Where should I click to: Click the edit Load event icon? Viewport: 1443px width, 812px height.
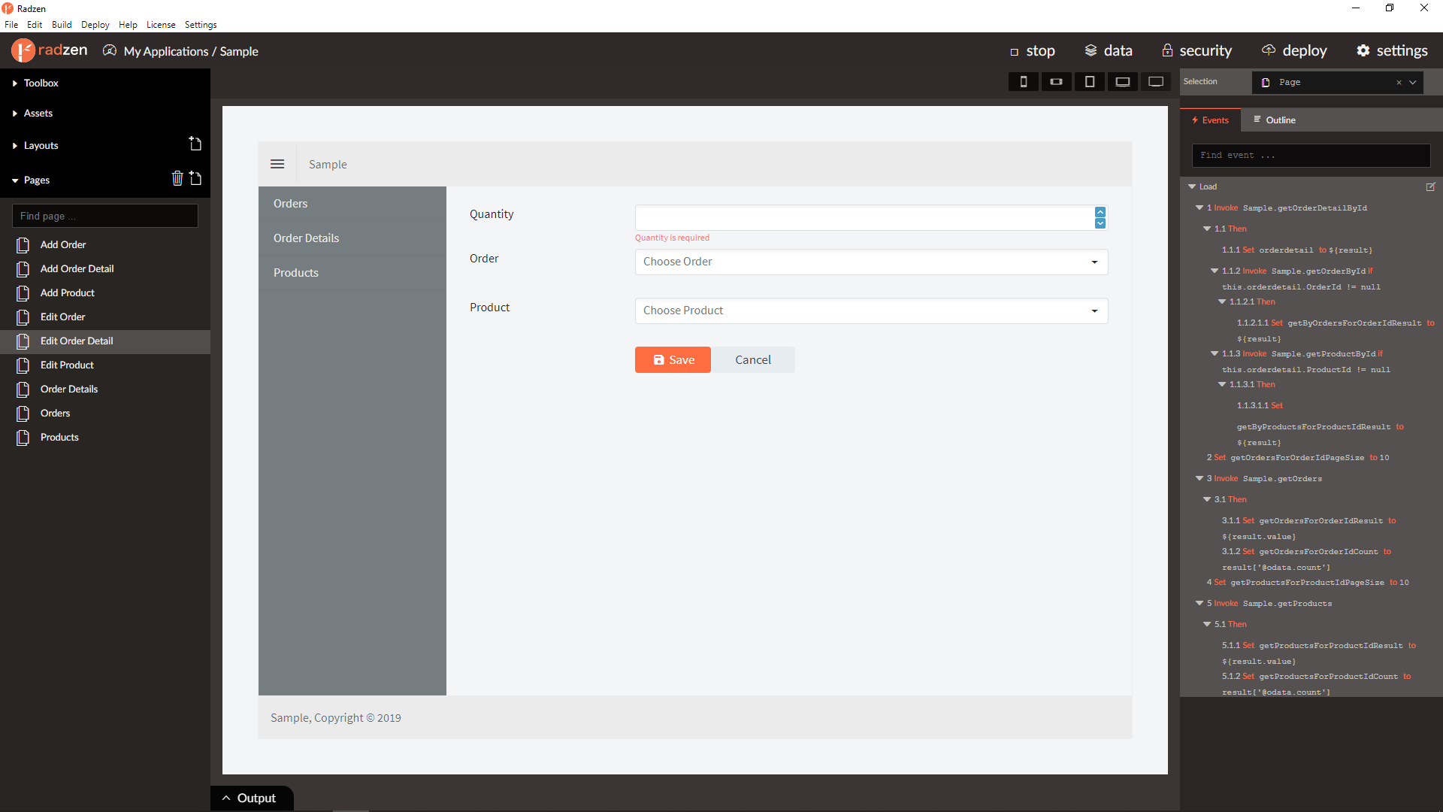1430,186
